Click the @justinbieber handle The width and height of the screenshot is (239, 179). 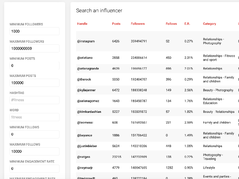[87, 146]
